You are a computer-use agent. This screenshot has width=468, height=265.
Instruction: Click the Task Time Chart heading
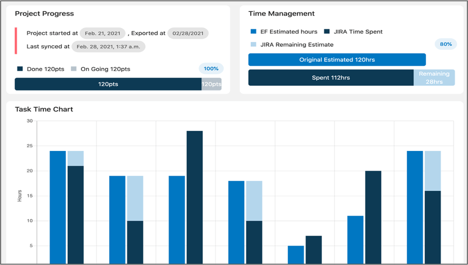44,109
